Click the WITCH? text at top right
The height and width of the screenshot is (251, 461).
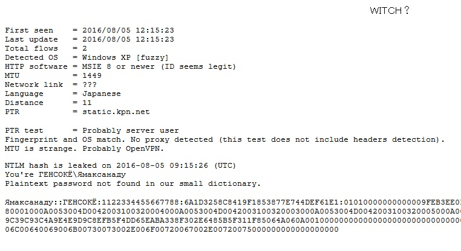click(390, 10)
